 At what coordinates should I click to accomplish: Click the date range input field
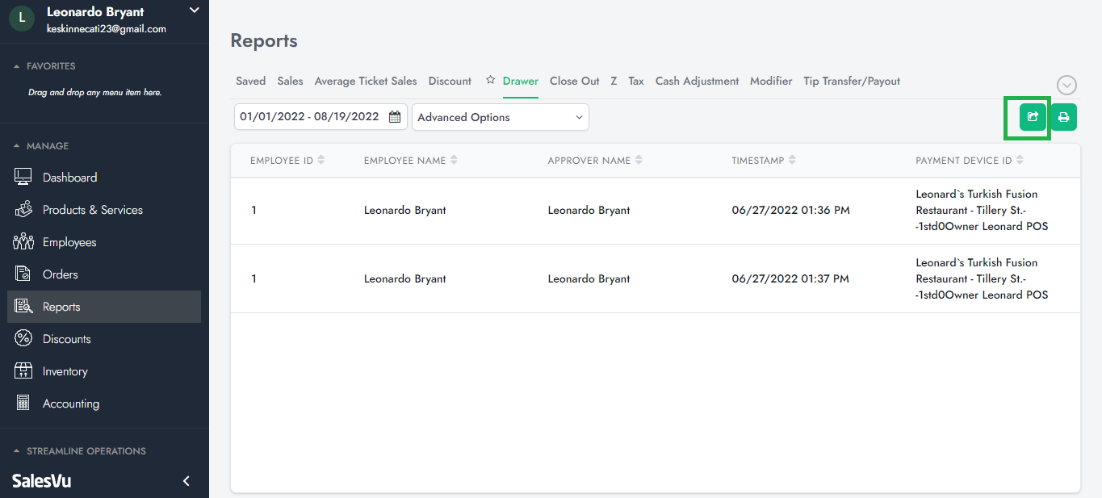309,117
